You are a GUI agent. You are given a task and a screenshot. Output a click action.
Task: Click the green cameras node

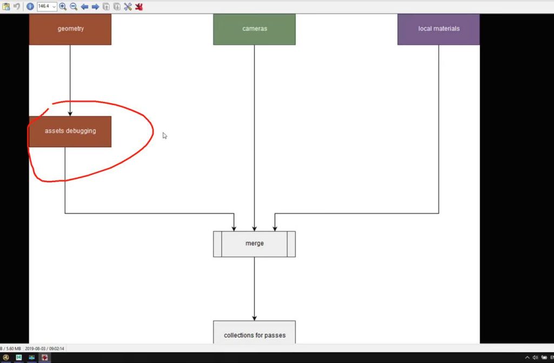tap(254, 29)
